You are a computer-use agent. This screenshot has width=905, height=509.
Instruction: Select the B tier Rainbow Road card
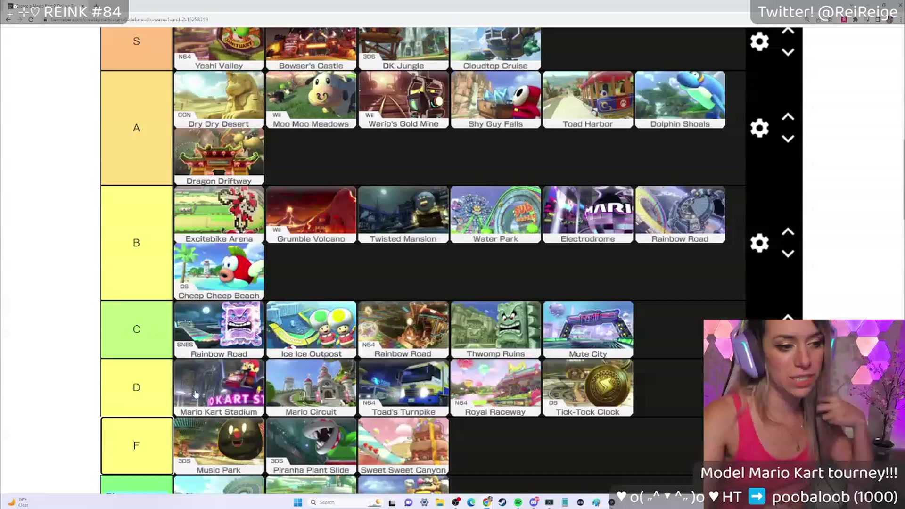tap(680, 214)
